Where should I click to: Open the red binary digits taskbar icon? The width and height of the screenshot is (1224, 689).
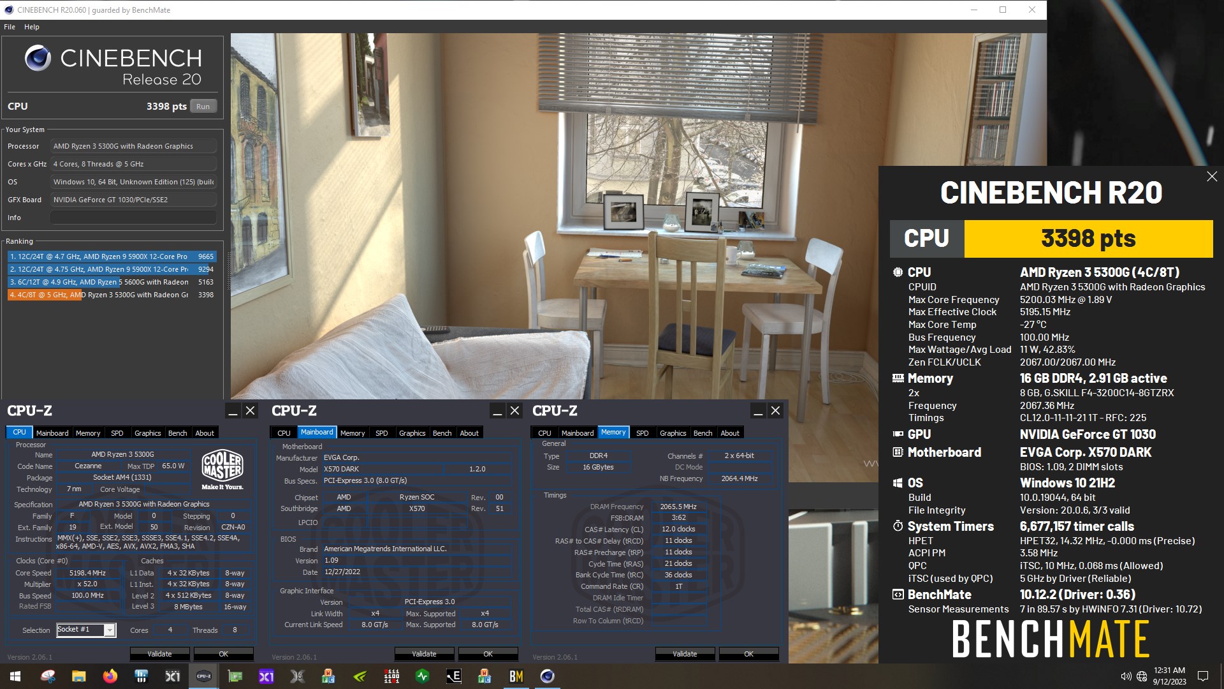click(x=391, y=676)
